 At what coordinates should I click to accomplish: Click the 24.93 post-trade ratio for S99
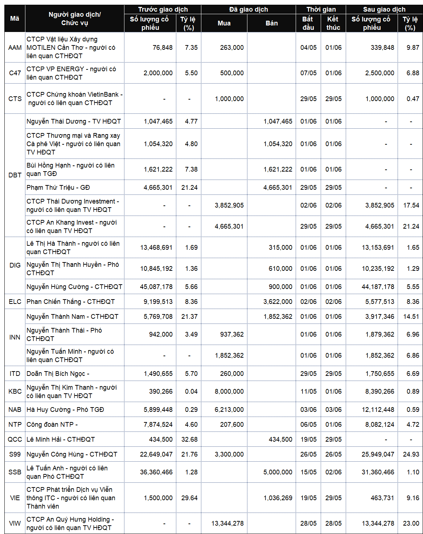click(x=411, y=454)
